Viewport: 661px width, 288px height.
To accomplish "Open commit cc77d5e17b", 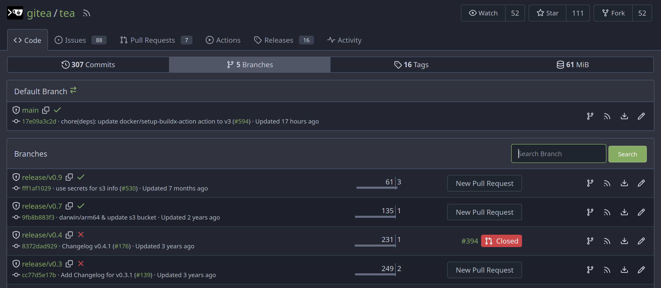I will (39, 275).
